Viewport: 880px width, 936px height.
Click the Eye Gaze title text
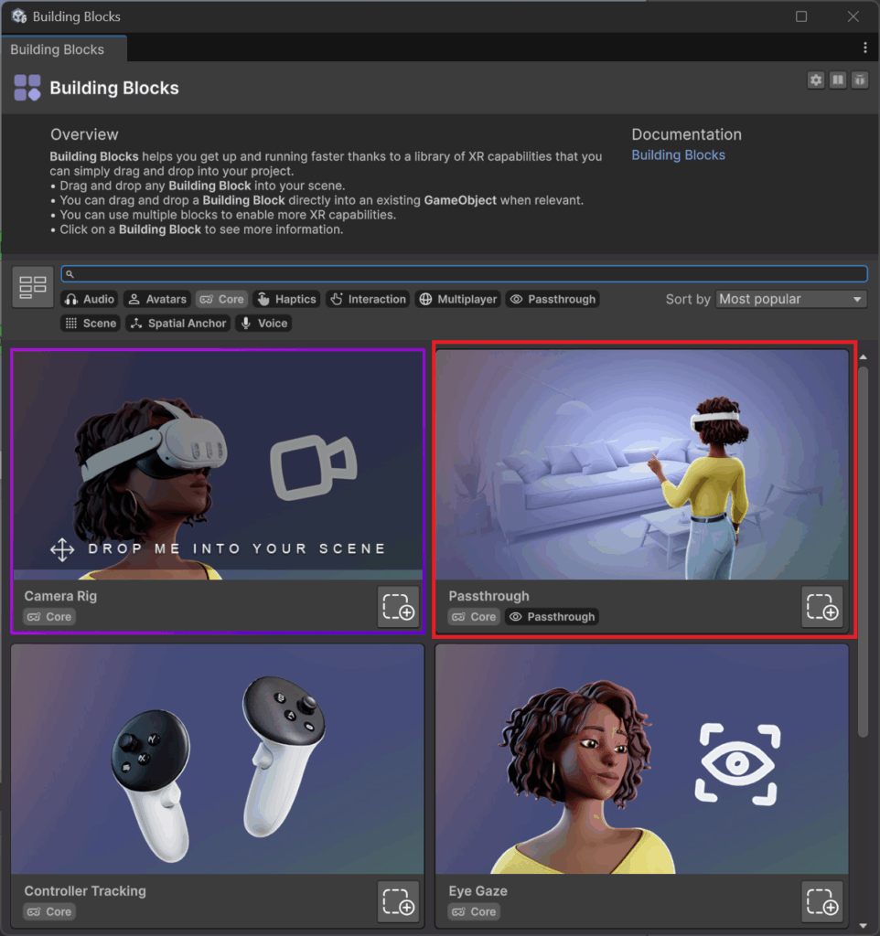[478, 890]
